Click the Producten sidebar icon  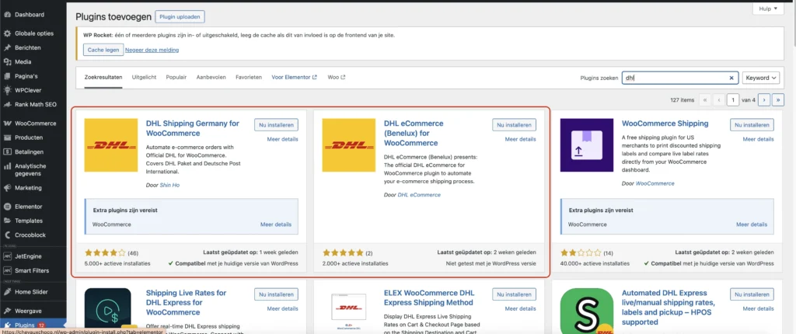(x=7, y=137)
